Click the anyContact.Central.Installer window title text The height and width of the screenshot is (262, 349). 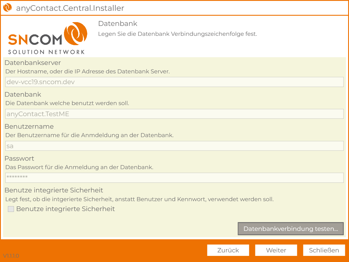(x=70, y=8)
